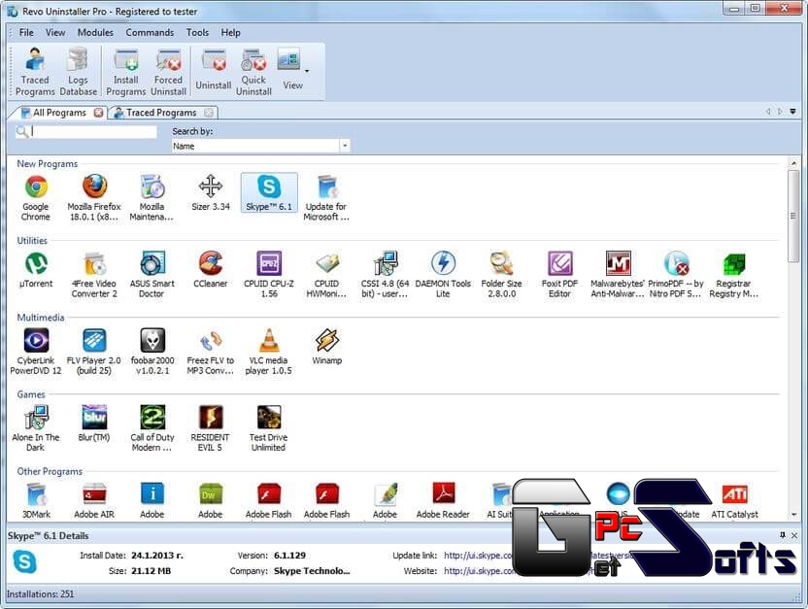Open the tab list dropdown arrow

pos(793,112)
